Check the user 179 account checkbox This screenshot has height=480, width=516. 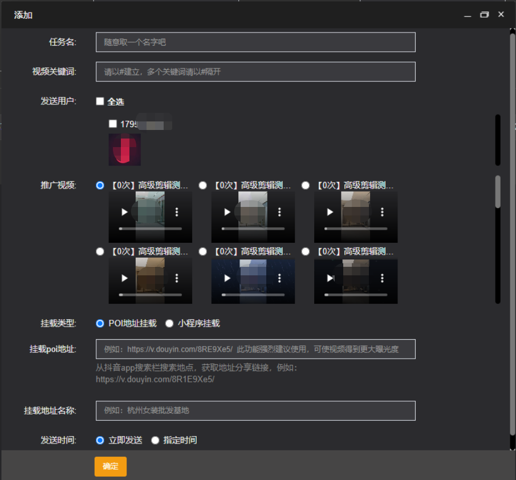tap(112, 124)
